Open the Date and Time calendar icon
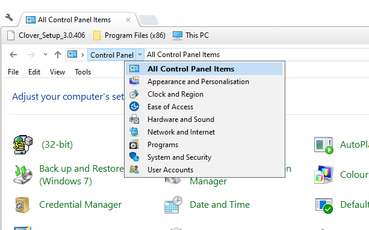 173,205
